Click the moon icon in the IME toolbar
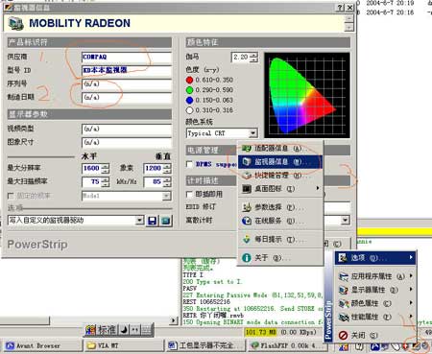This screenshot has height=354, width=432. tap(125, 330)
